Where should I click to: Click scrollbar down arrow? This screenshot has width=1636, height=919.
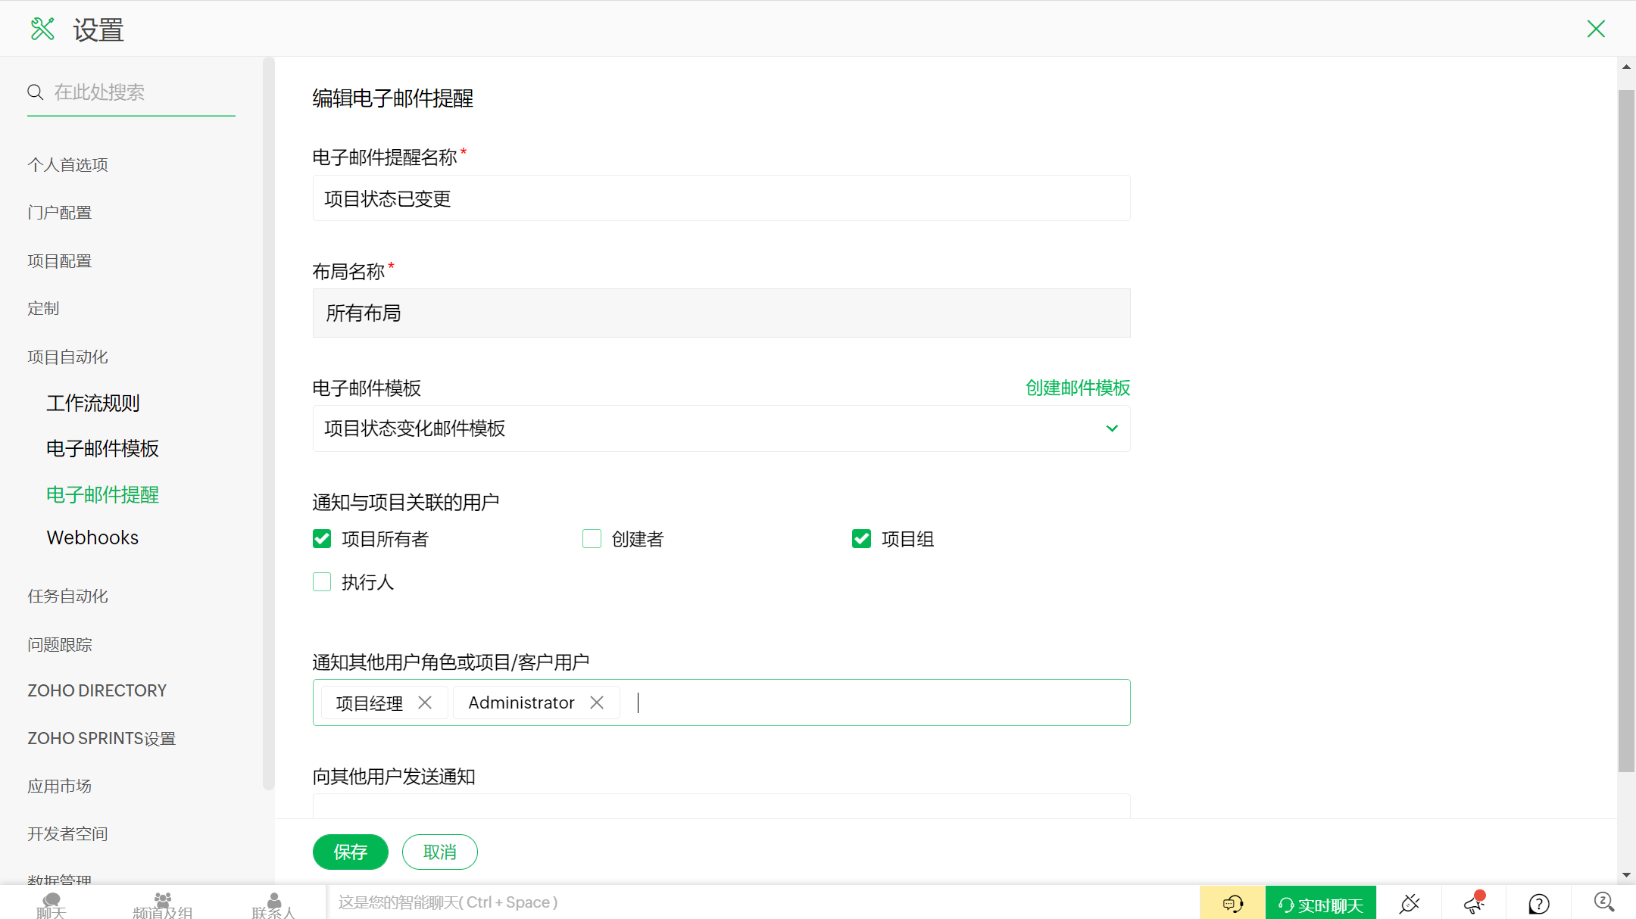coord(1626,875)
